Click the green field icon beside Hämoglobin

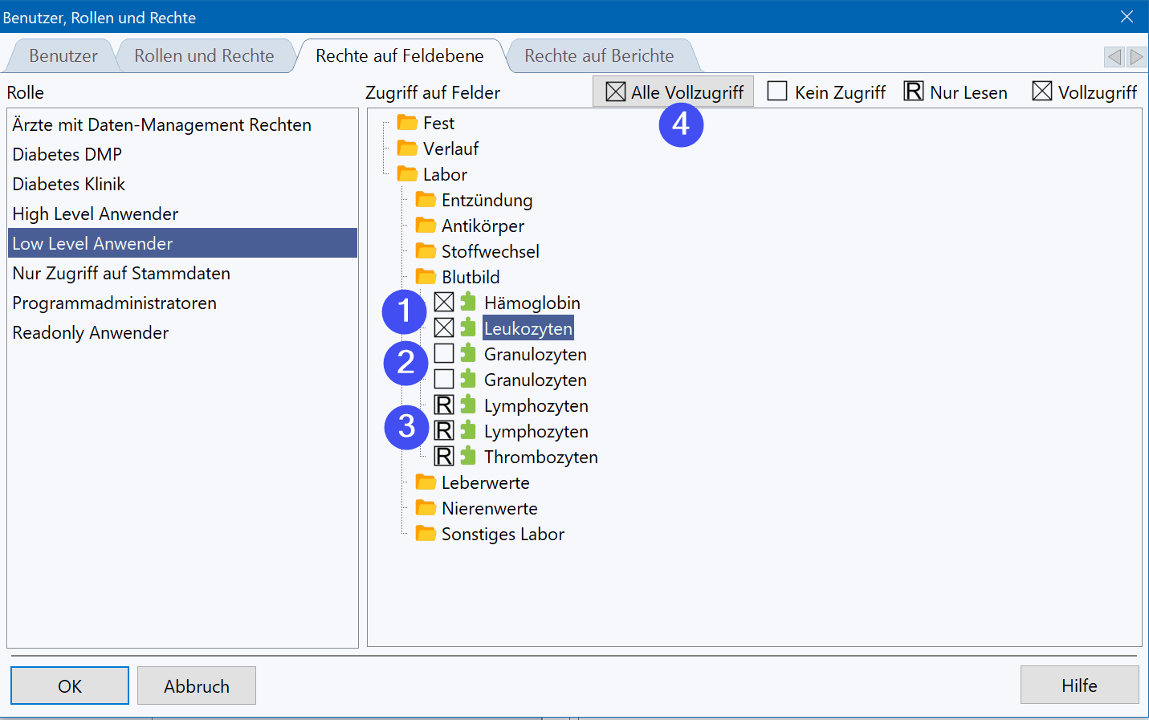pyautogui.click(x=468, y=302)
